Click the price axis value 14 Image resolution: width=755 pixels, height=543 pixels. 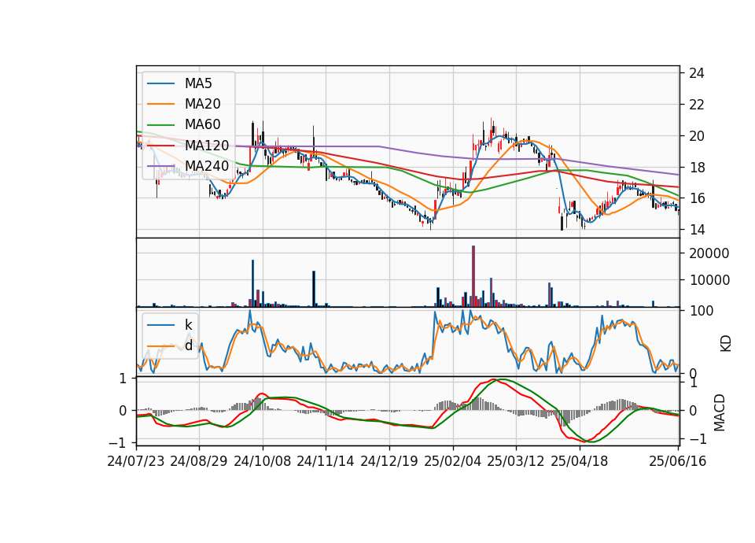click(696, 229)
